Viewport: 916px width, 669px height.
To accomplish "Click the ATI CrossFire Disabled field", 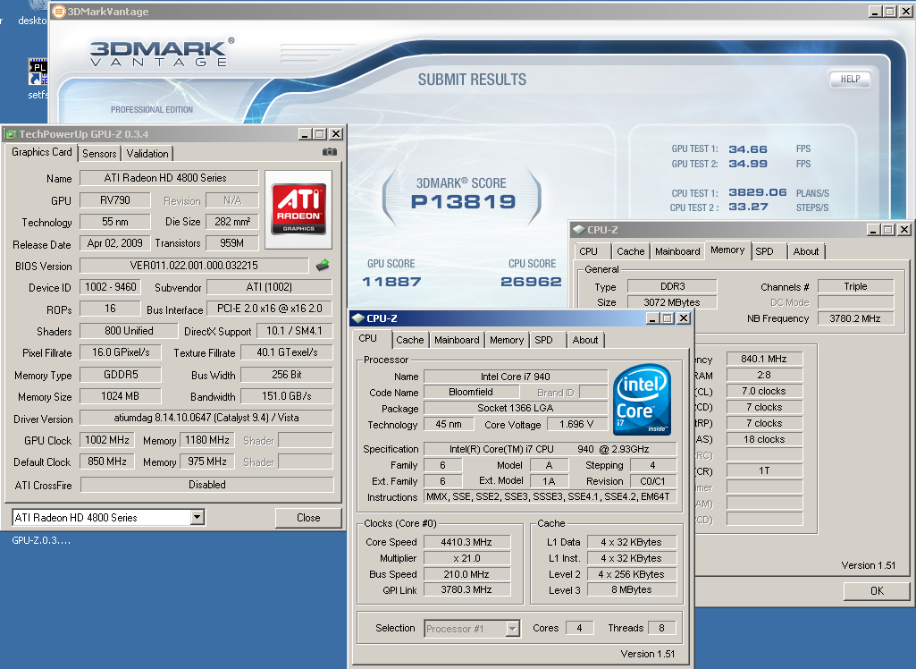I will 206,484.
